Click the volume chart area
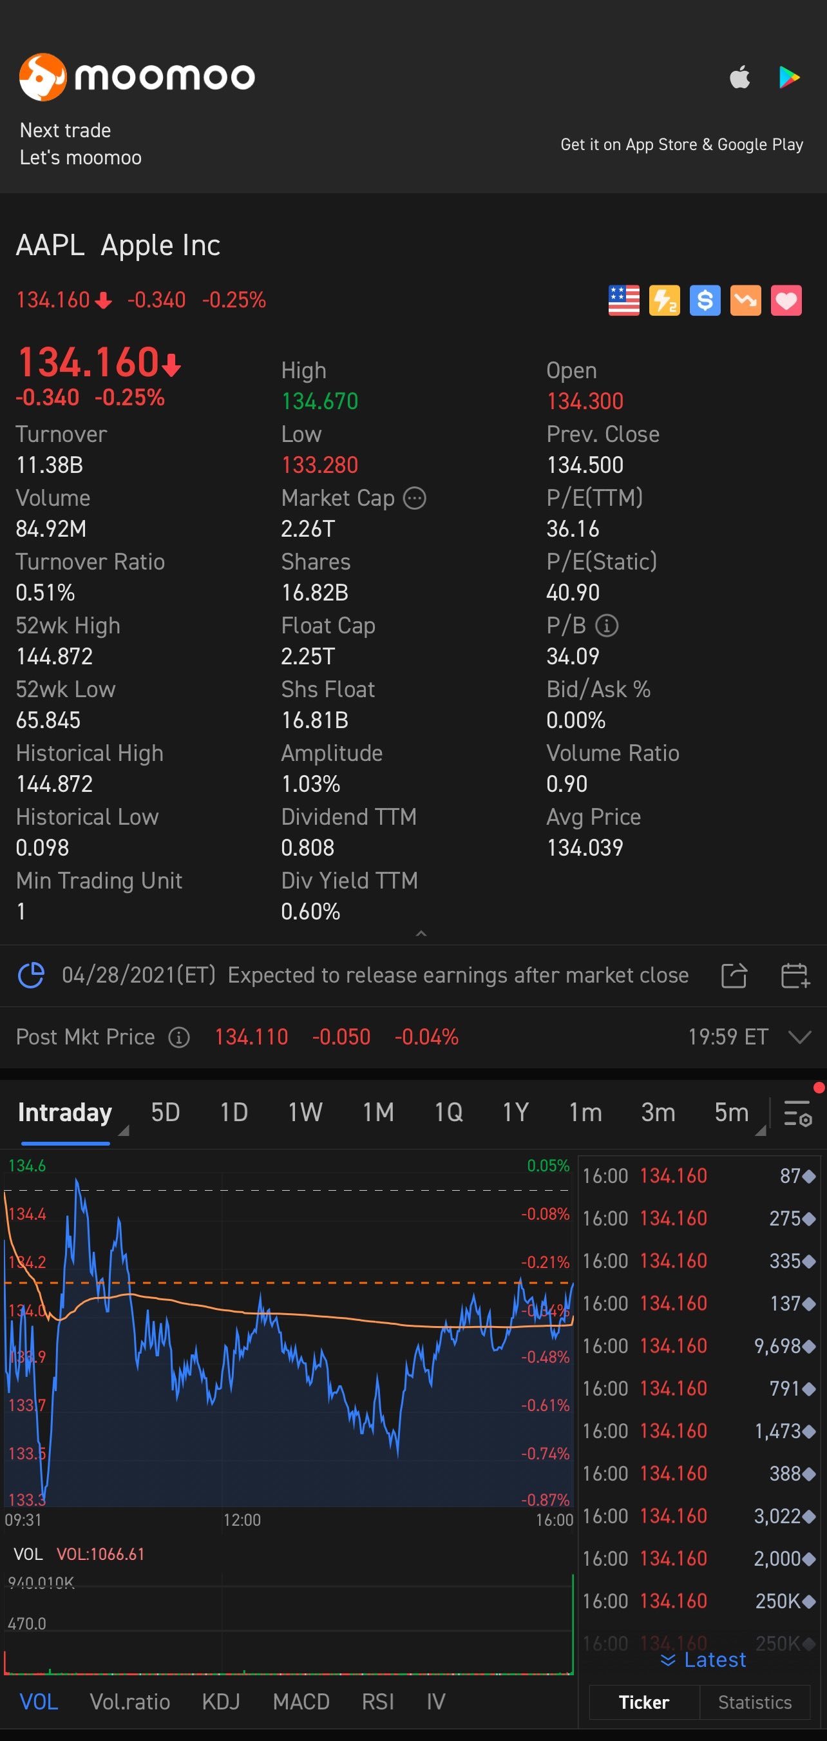The width and height of the screenshot is (827, 1741). tap(289, 1626)
